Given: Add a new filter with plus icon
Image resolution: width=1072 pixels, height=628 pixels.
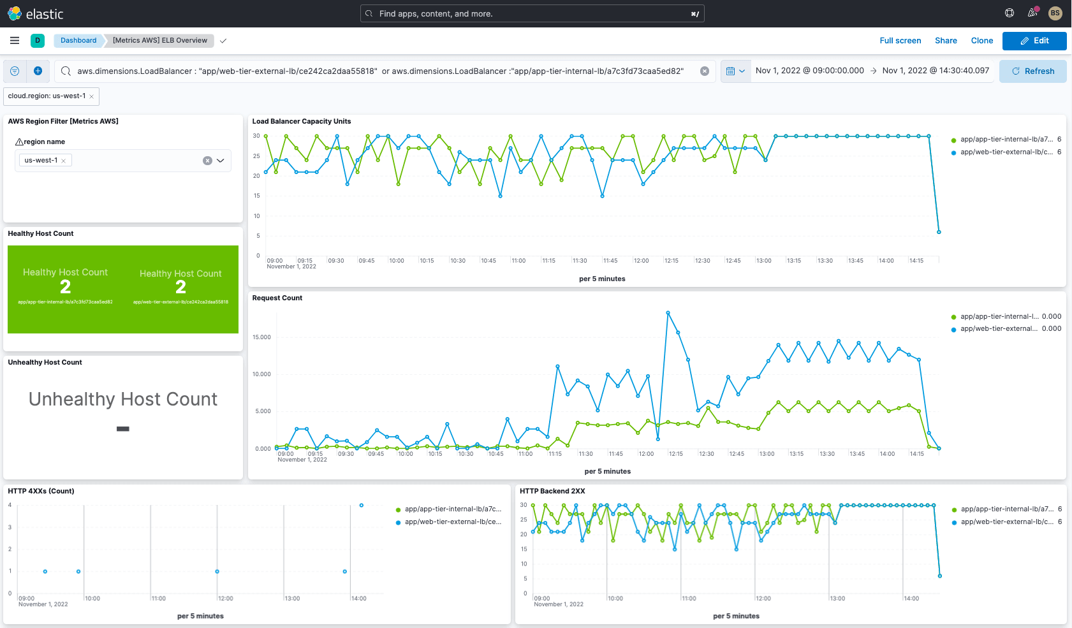Looking at the screenshot, I should click(38, 71).
